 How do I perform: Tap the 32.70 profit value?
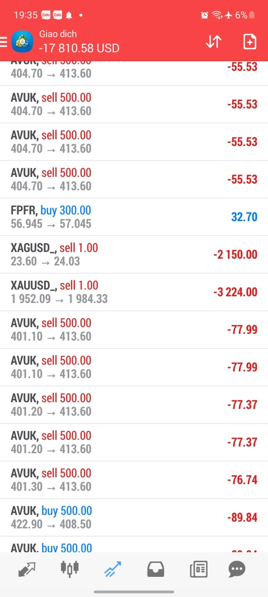tap(244, 217)
